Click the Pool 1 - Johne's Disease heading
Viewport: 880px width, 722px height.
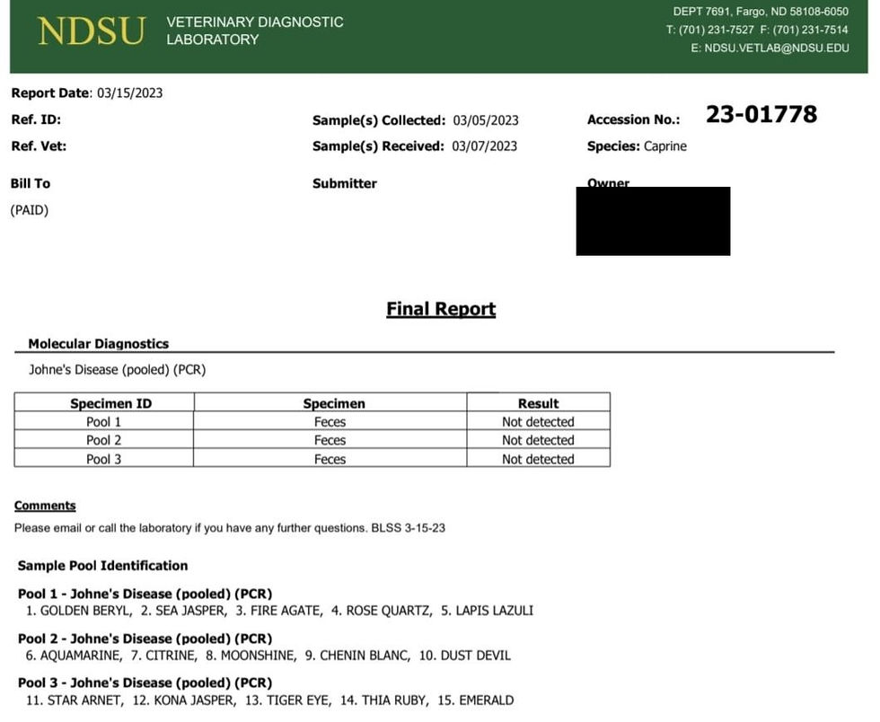(x=145, y=594)
